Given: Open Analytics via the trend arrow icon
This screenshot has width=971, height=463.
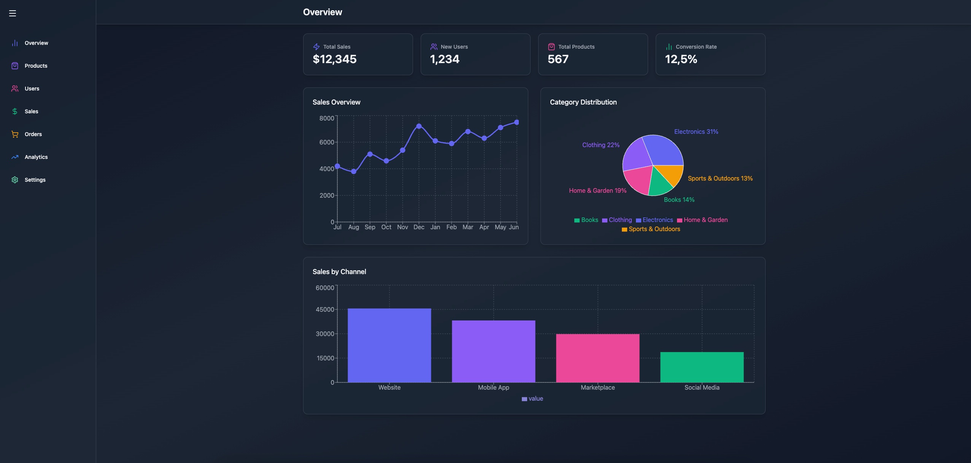Looking at the screenshot, I should [x=14, y=157].
